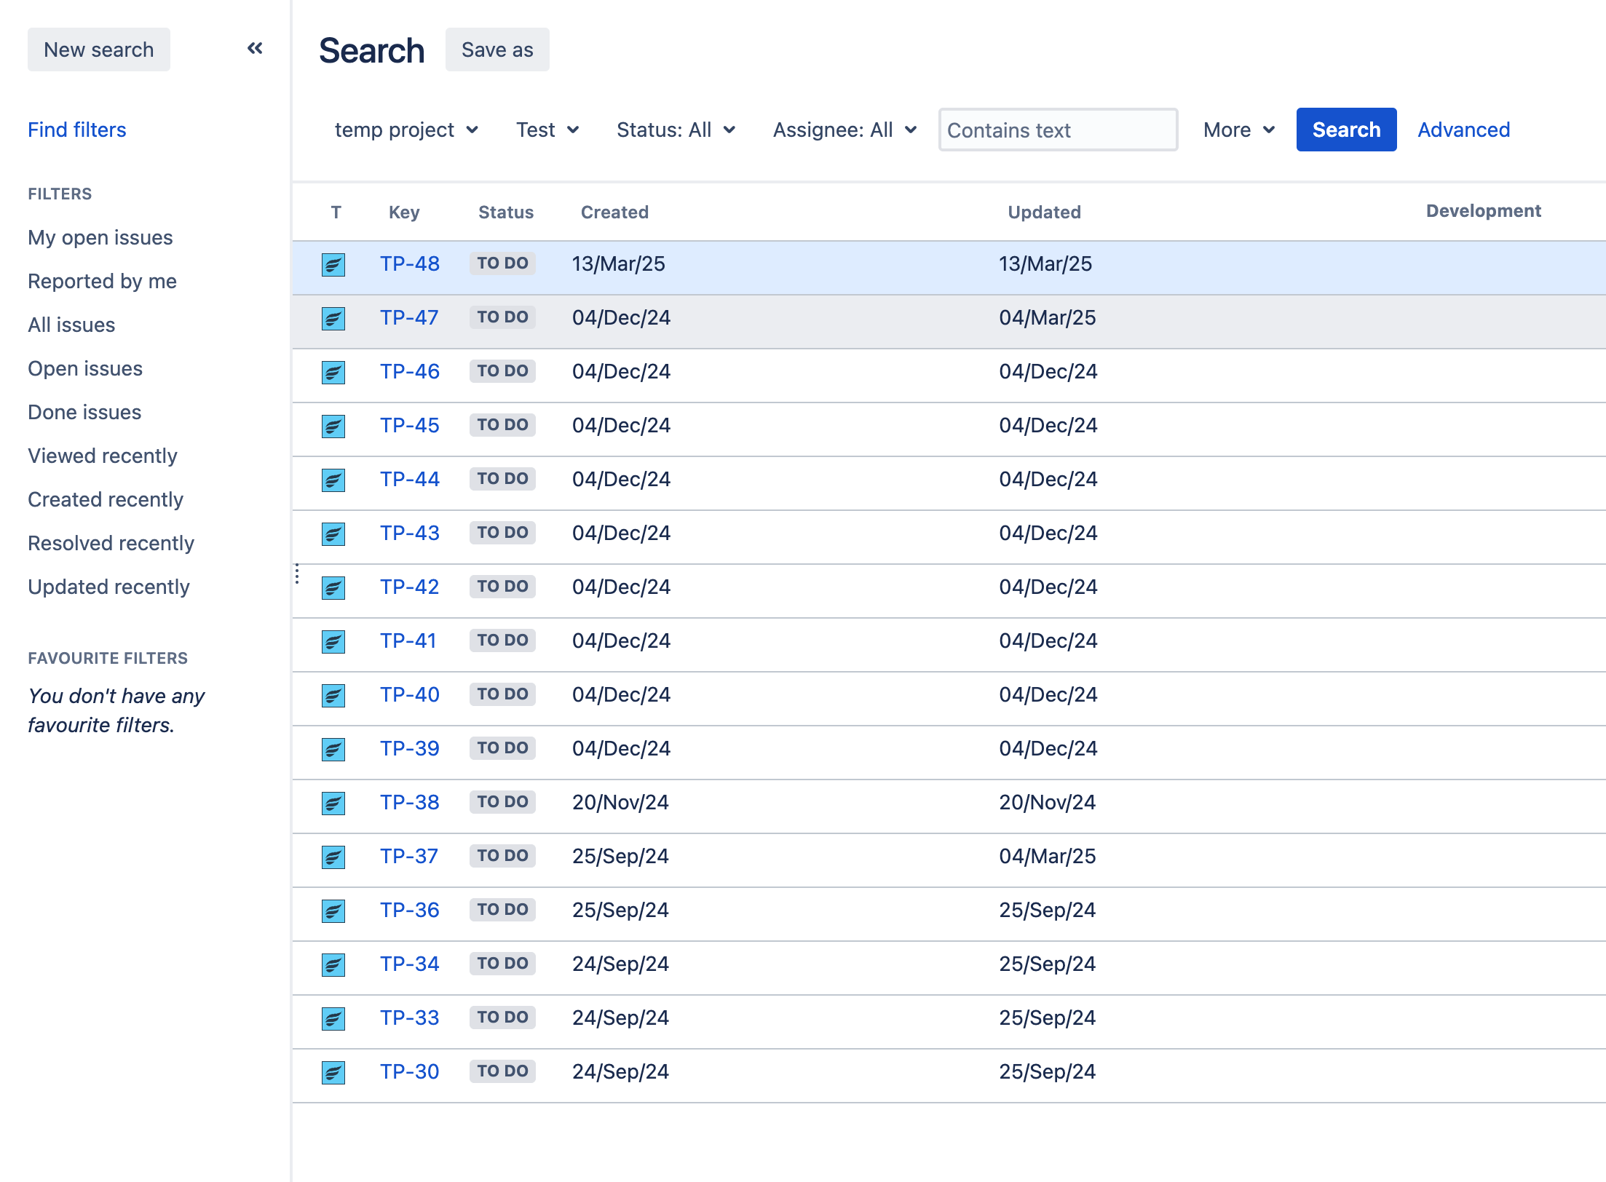1606x1182 pixels.
Task: Click the TO DO status badge on TP-46
Action: point(502,371)
